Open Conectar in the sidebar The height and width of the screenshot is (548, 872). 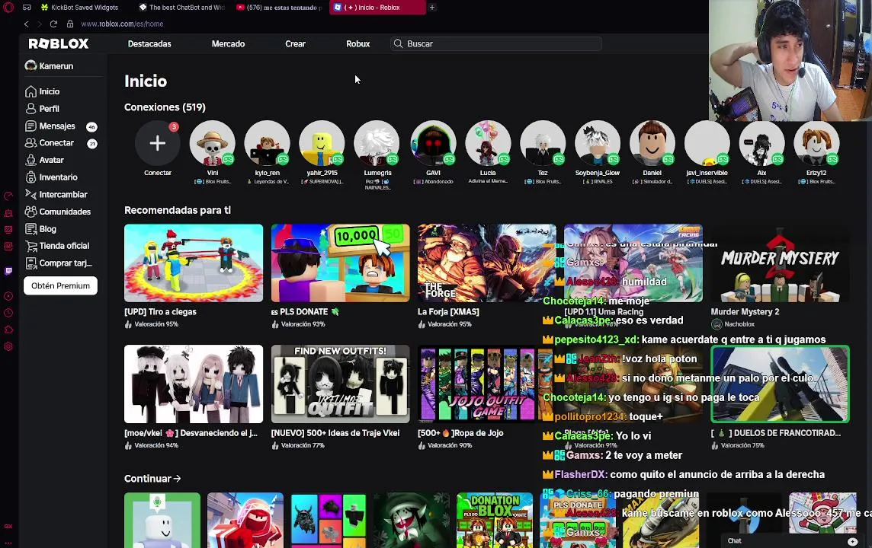click(50, 142)
